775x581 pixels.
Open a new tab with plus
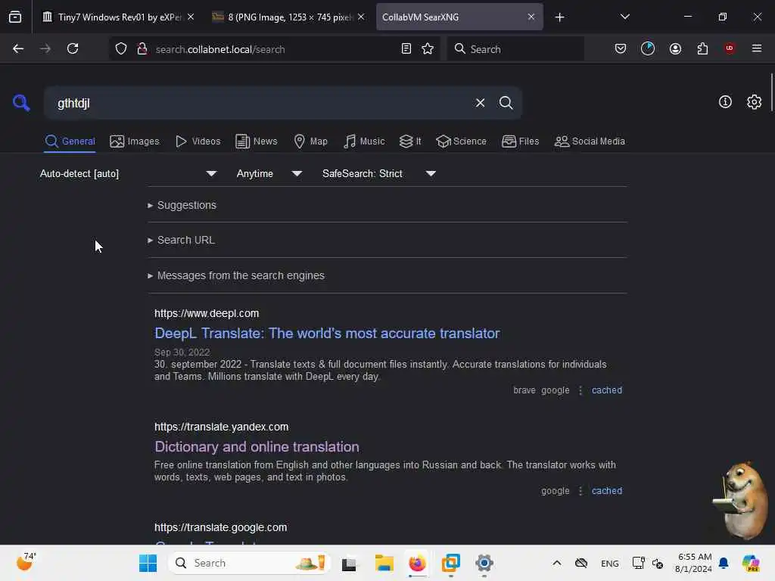pos(559,17)
